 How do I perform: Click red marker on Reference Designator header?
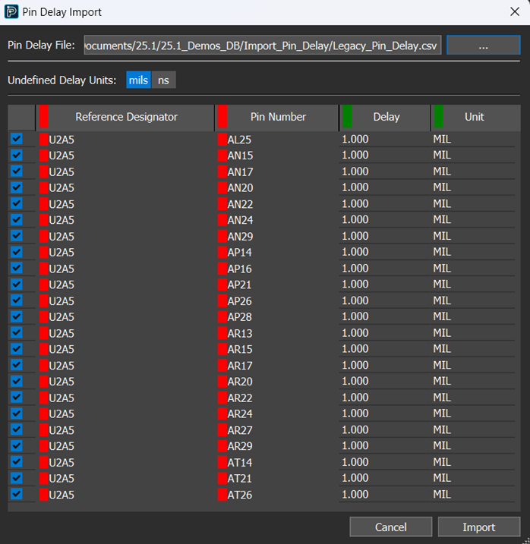click(x=43, y=117)
